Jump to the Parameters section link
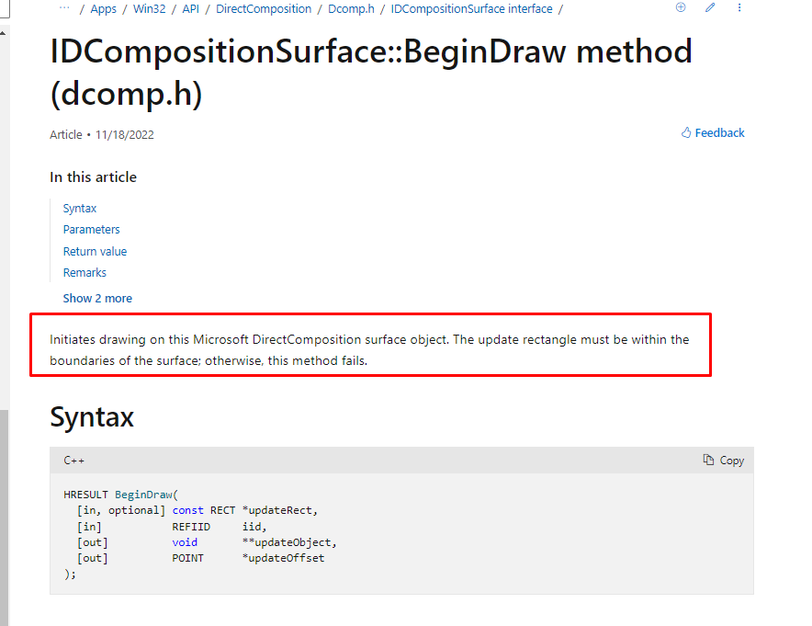This screenshot has height=626, width=812. pos(91,230)
